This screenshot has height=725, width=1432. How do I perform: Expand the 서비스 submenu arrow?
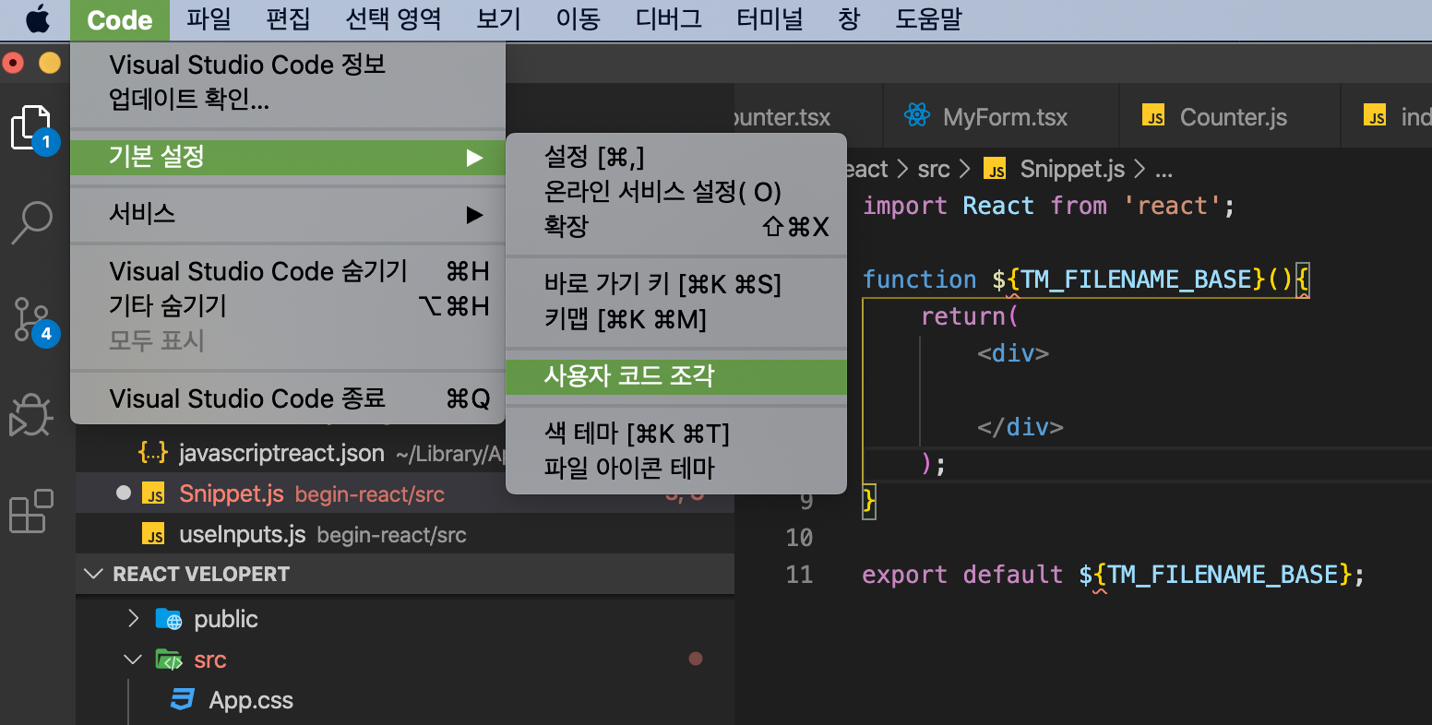coord(474,214)
